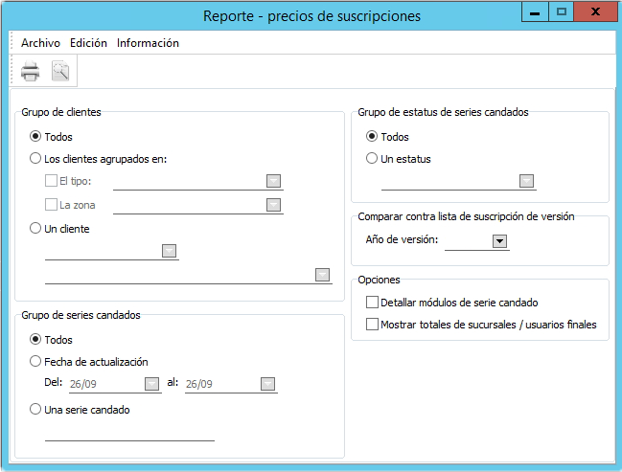
Task: Maximize the Reporte window
Action: click(x=562, y=11)
